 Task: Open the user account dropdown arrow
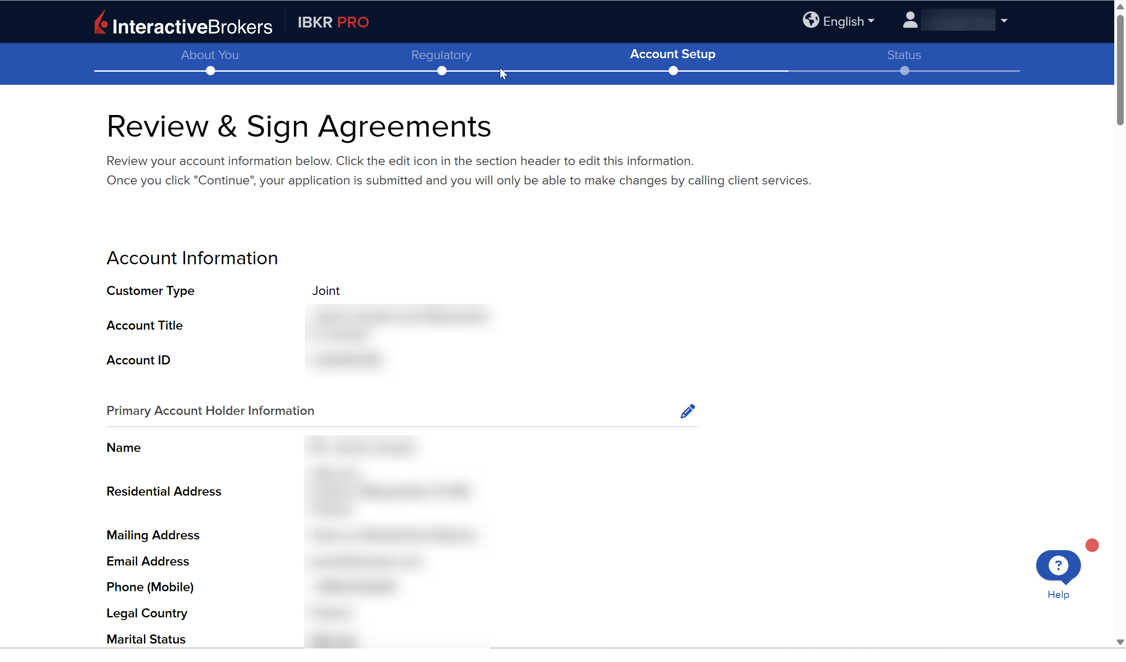click(x=1004, y=21)
